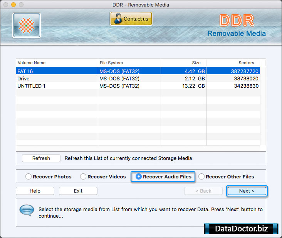Click the Refresh button

click(41, 158)
